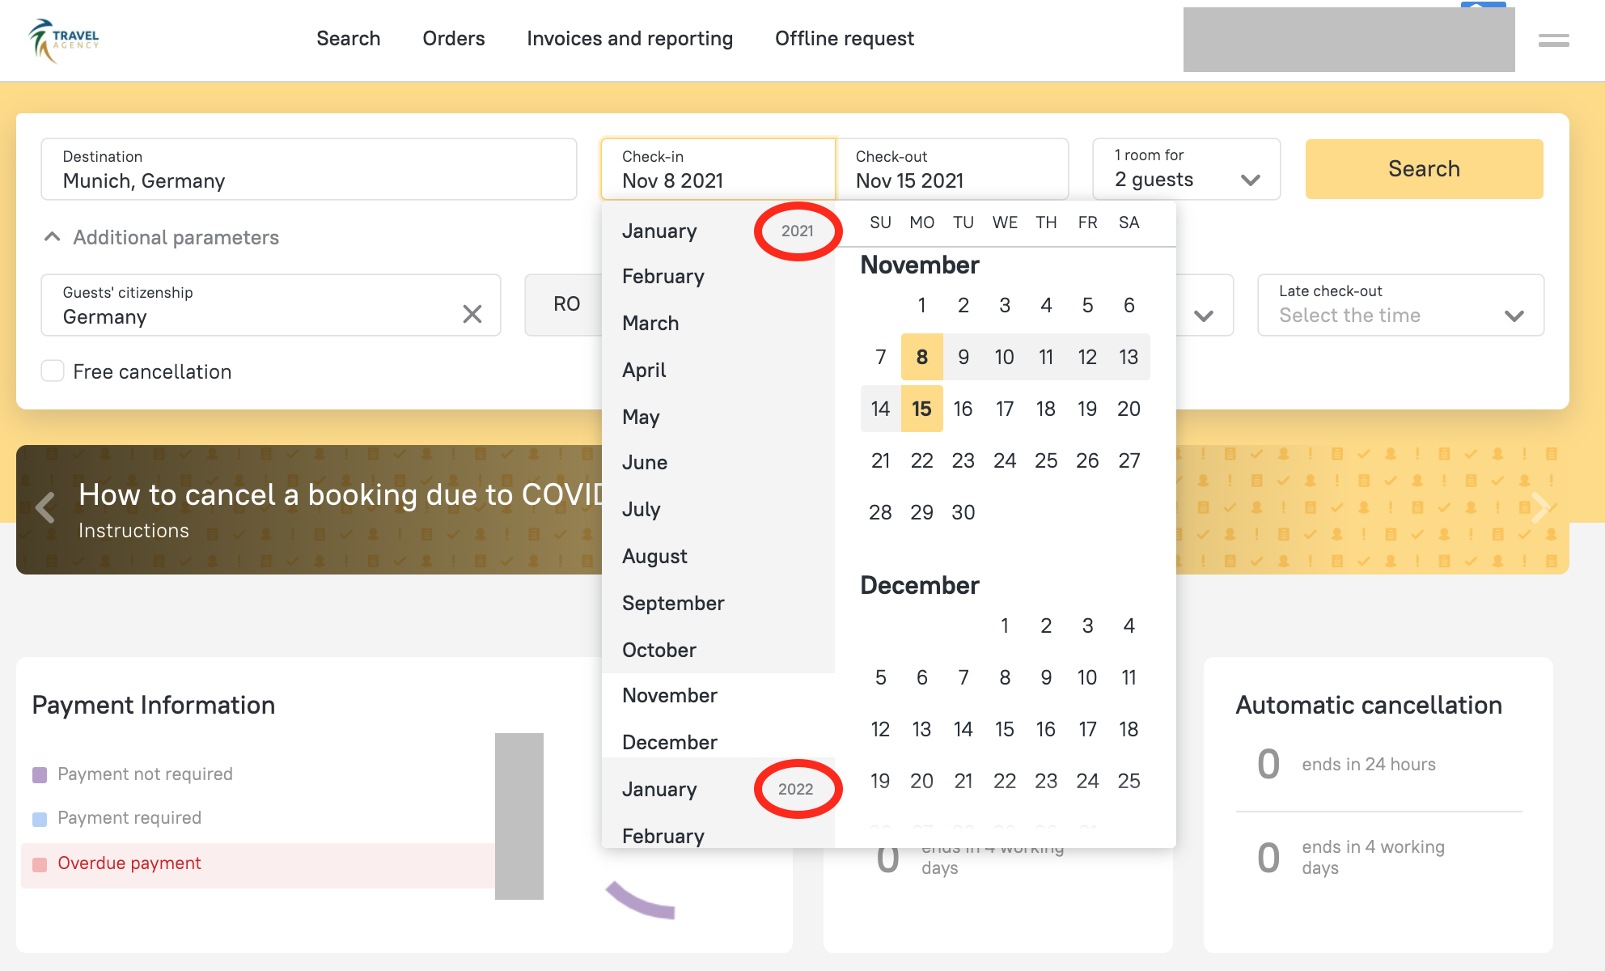Expand the Late check-out time dropdown

pyautogui.click(x=1400, y=305)
